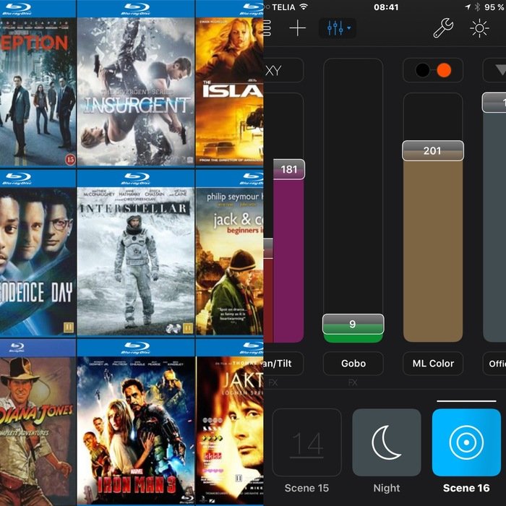Open the Insurgent Blu-ray cover
Viewport: 506px width, 506px height.
[x=136, y=84]
